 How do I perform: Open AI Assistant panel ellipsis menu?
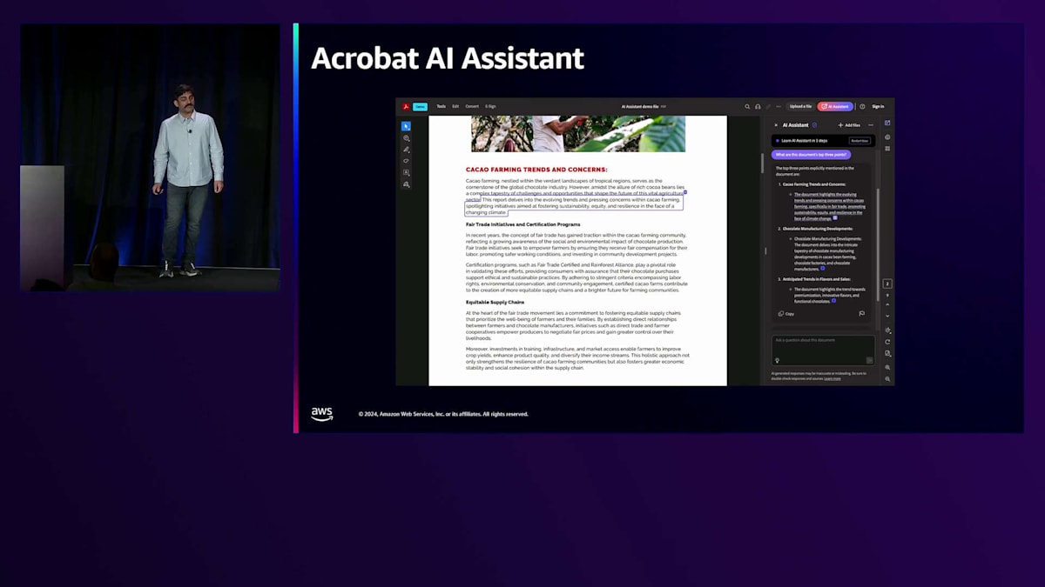pyautogui.click(x=871, y=125)
